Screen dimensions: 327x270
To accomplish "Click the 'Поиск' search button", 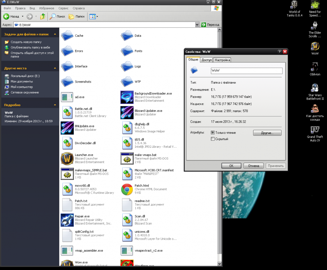I will [x=58, y=16].
